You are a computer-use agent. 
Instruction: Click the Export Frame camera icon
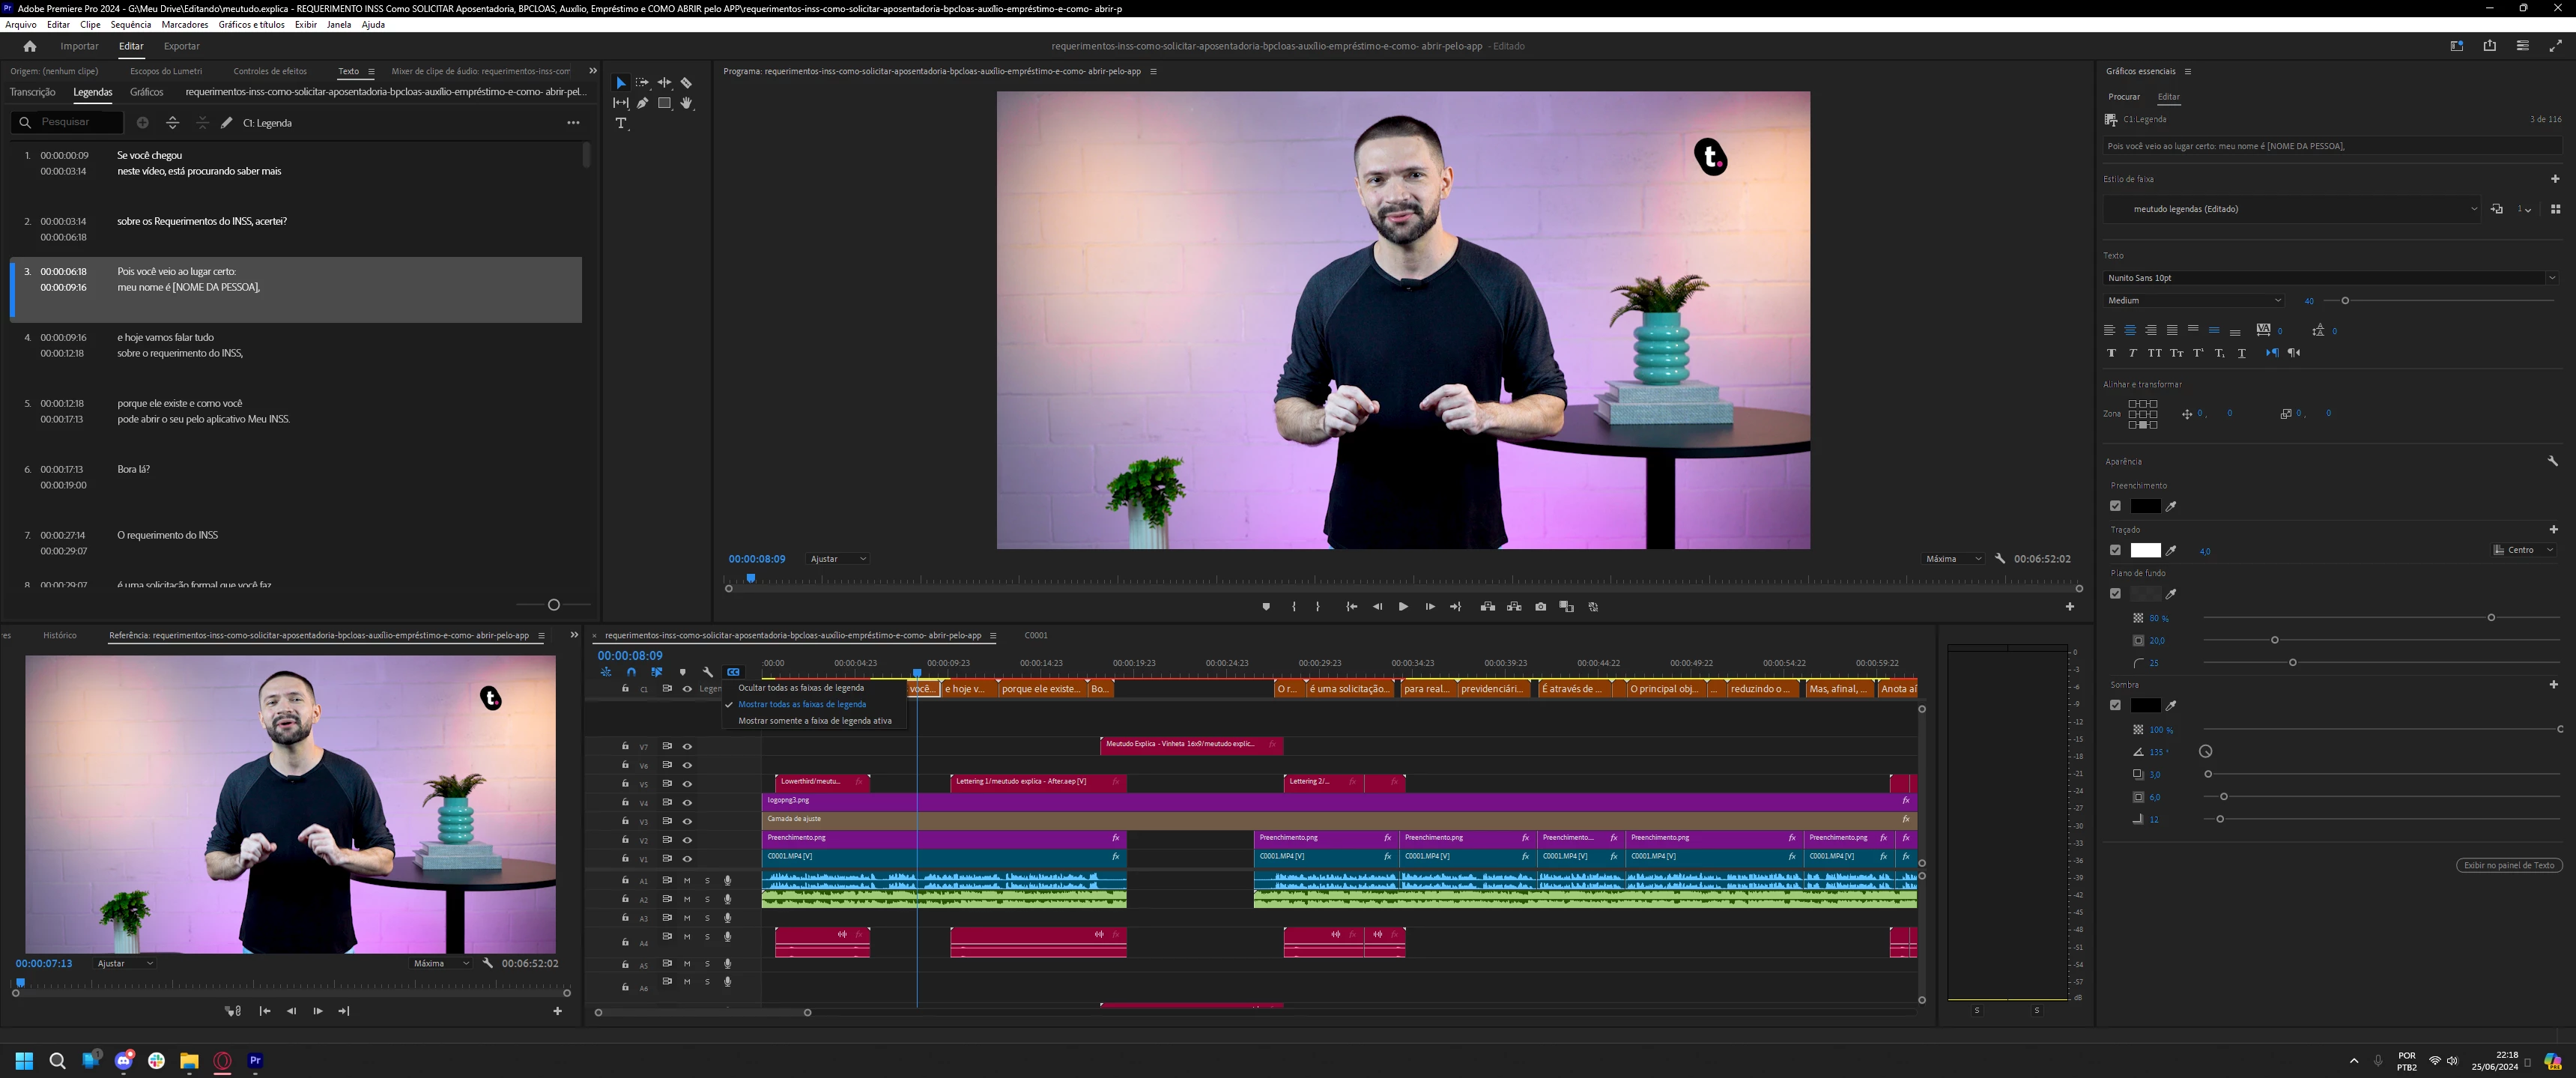click(x=1540, y=607)
